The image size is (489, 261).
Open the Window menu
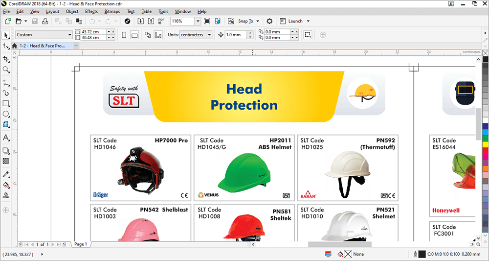tap(183, 12)
